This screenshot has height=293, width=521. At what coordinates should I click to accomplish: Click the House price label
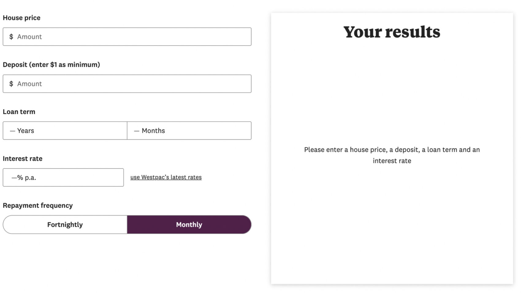click(22, 18)
